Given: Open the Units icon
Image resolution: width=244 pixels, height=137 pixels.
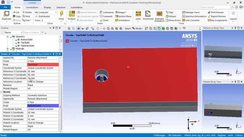Looking at the screenshot, I should tap(138, 14).
